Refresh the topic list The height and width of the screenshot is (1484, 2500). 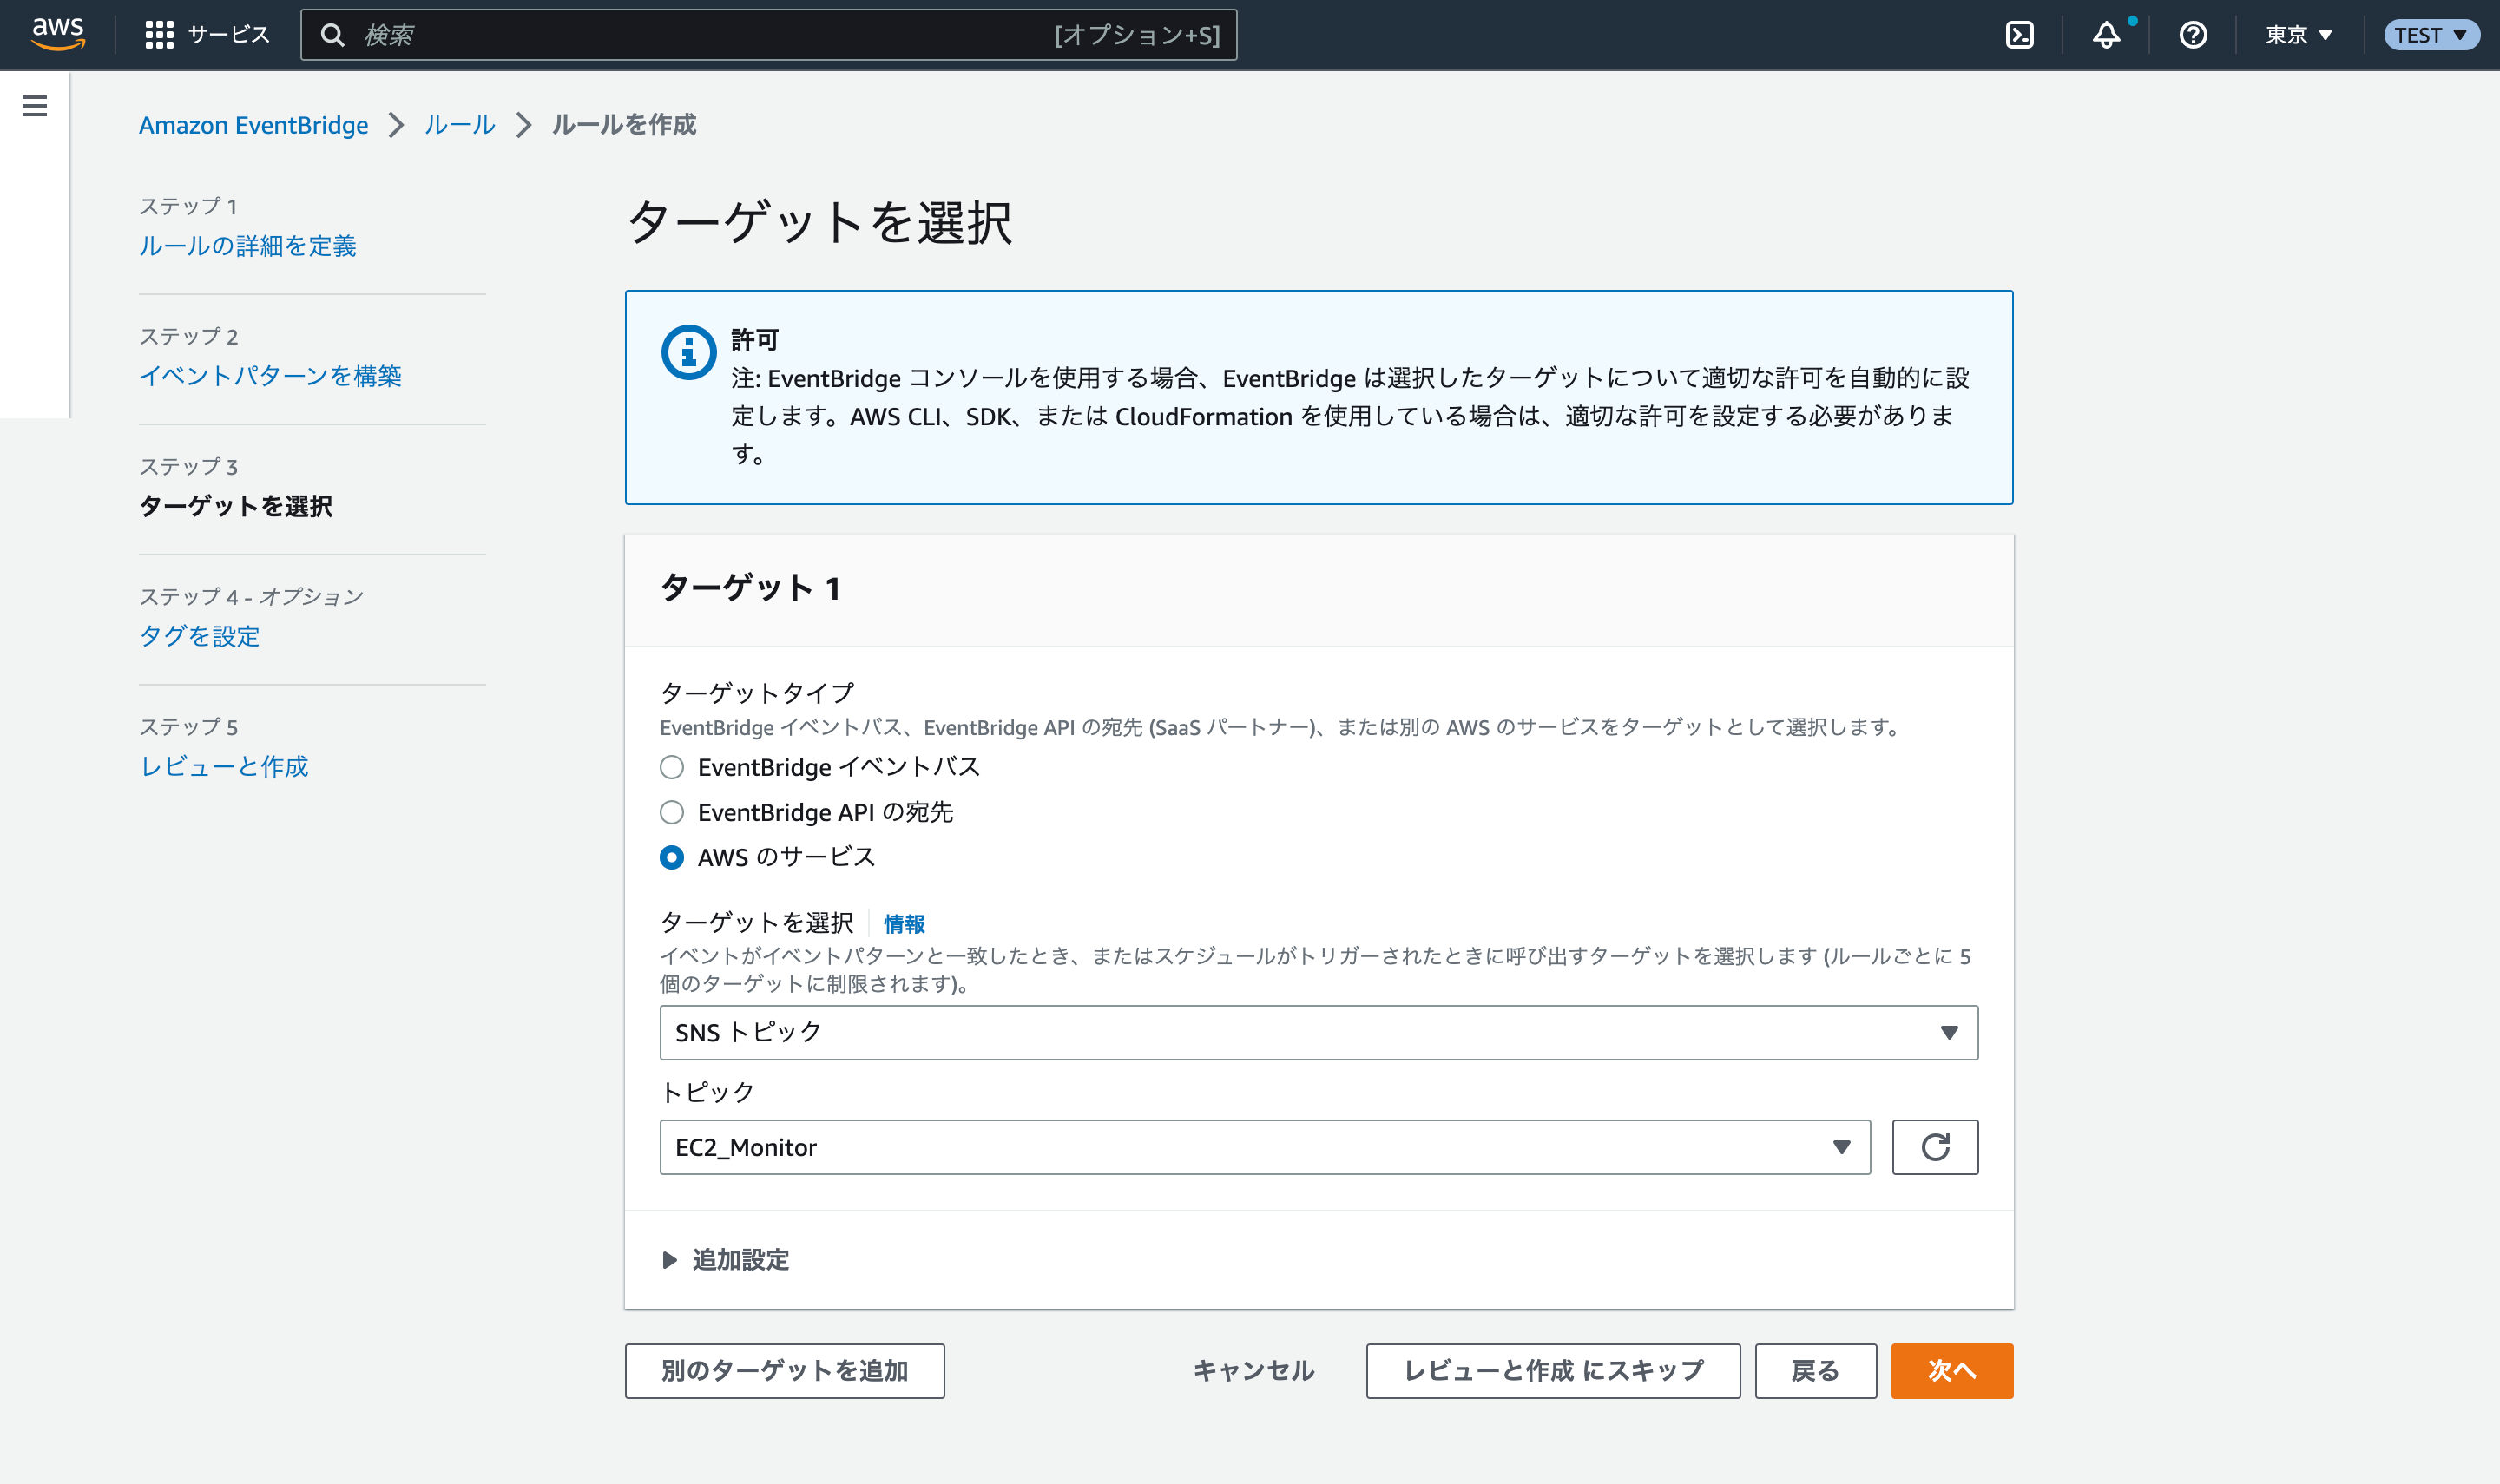pos(1934,1147)
